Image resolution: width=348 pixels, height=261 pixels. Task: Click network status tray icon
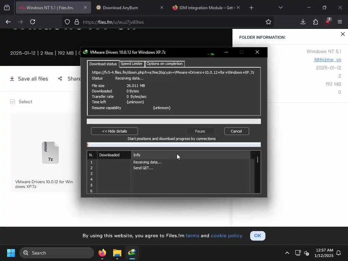(x=298, y=253)
